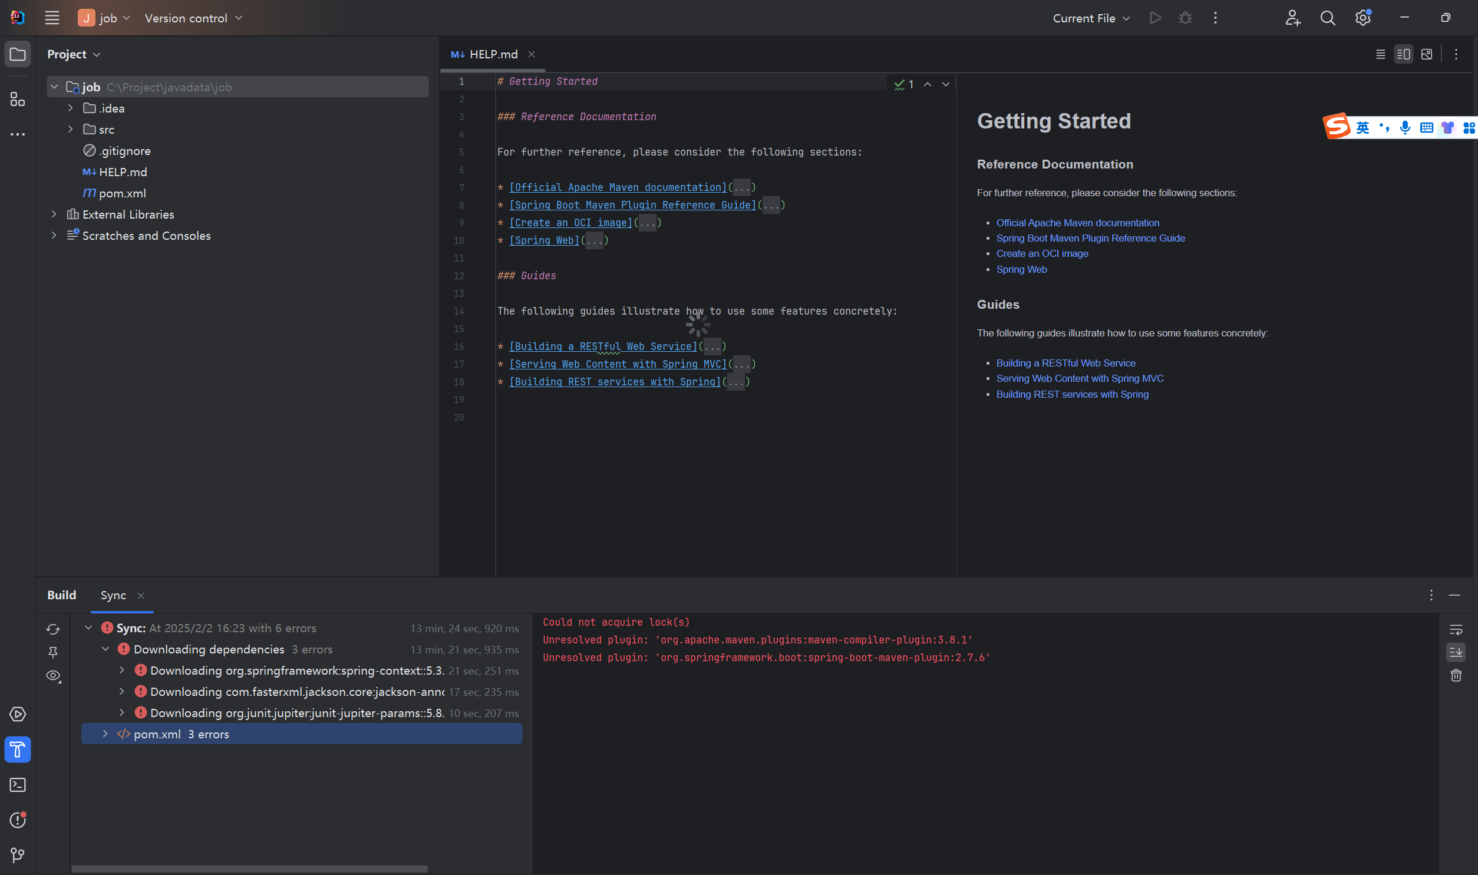Close the Sync tab
The width and height of the screenshot is (1478, 875).
141,596
